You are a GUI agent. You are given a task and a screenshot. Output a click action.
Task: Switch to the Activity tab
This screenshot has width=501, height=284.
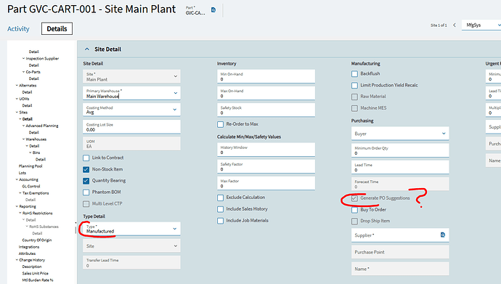18,29
